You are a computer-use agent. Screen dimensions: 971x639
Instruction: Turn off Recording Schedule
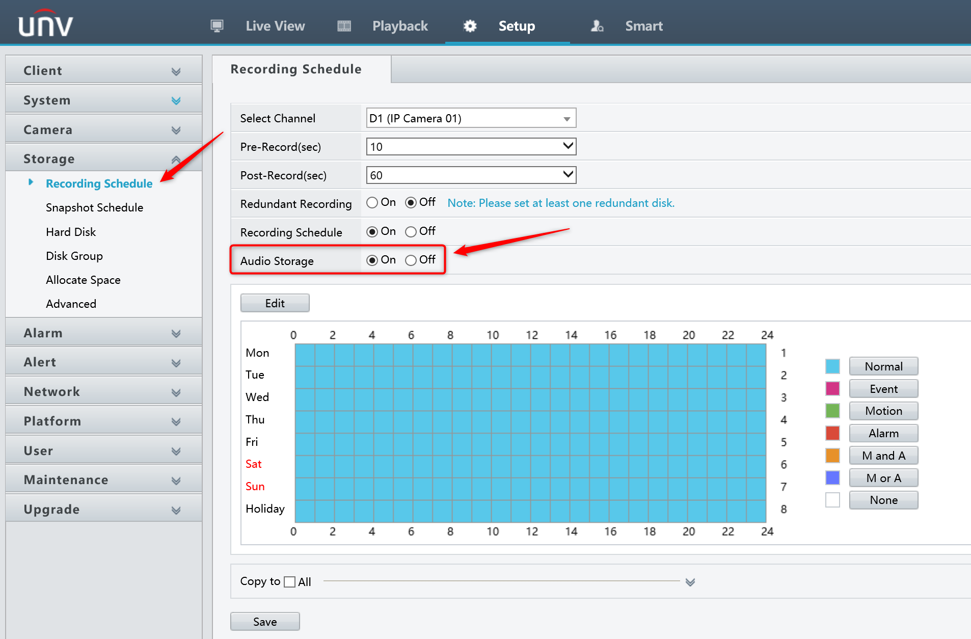411,231
